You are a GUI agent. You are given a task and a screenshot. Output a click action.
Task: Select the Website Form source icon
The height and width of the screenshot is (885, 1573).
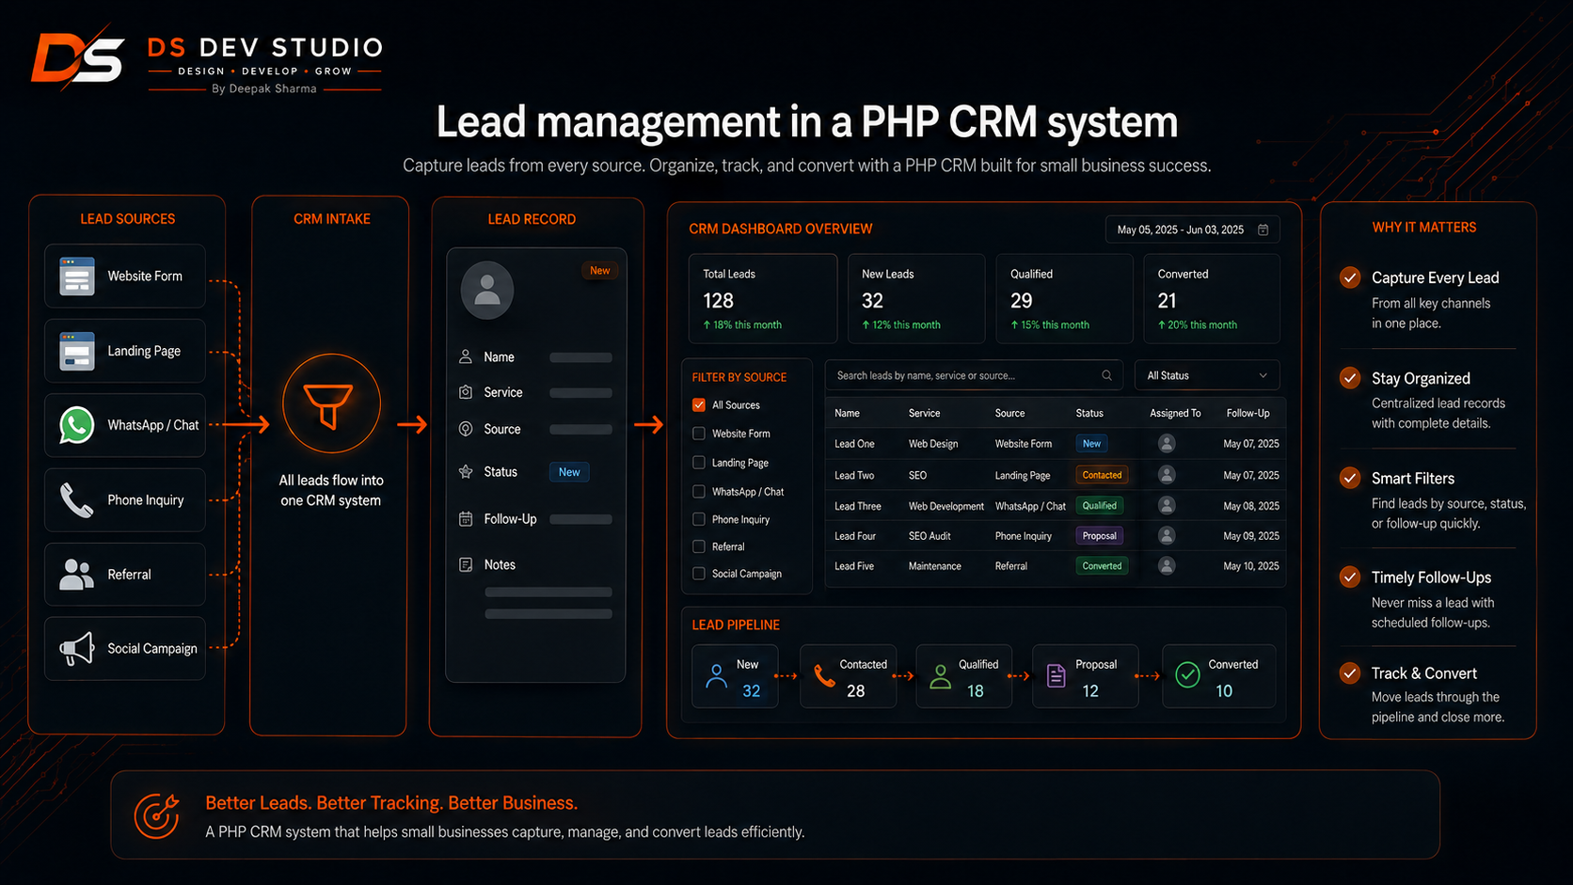(76, 276)
